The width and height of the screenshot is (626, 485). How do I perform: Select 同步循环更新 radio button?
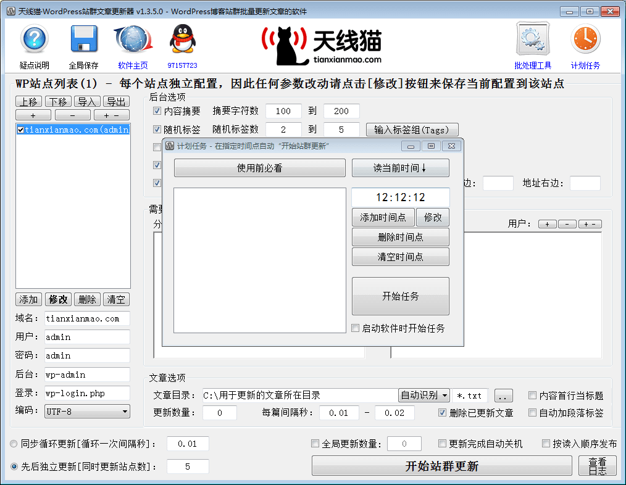coord(14,444)
